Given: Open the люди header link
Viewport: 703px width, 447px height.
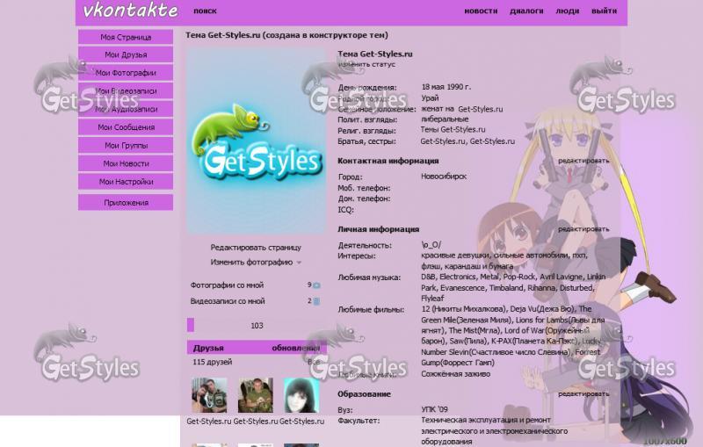Looking at the screenshot, I should (567, 11).
